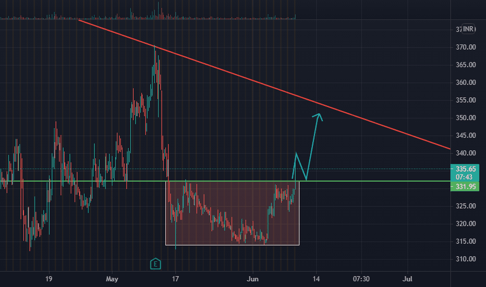The height and width of the screenshot is (287, 486).
Task: Click the 315.00 price axis label
Action: pyautogui.click(x=466, y=242)
